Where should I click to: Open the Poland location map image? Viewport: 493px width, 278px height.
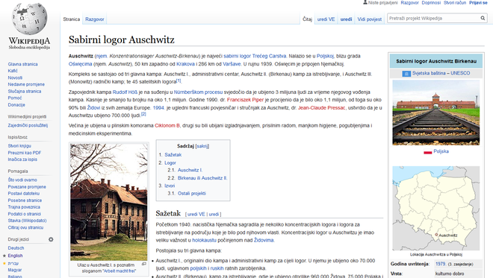point(436,208)
